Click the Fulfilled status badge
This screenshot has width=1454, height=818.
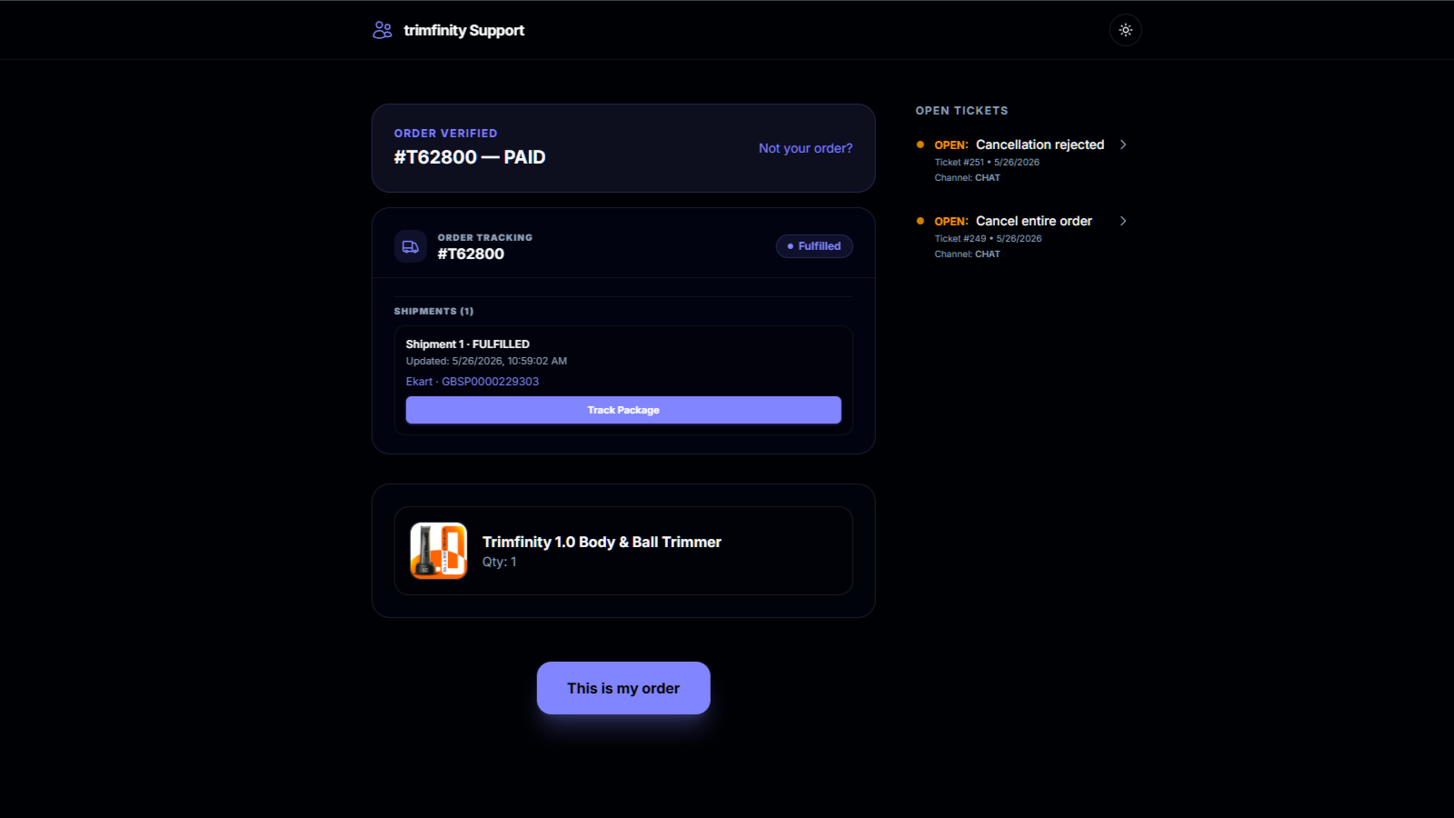point(814,246)
